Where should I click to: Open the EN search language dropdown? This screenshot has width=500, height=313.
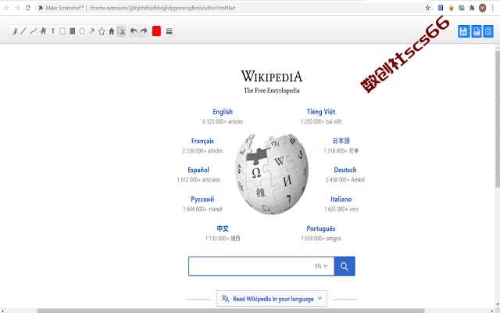[x=321, y=266]
